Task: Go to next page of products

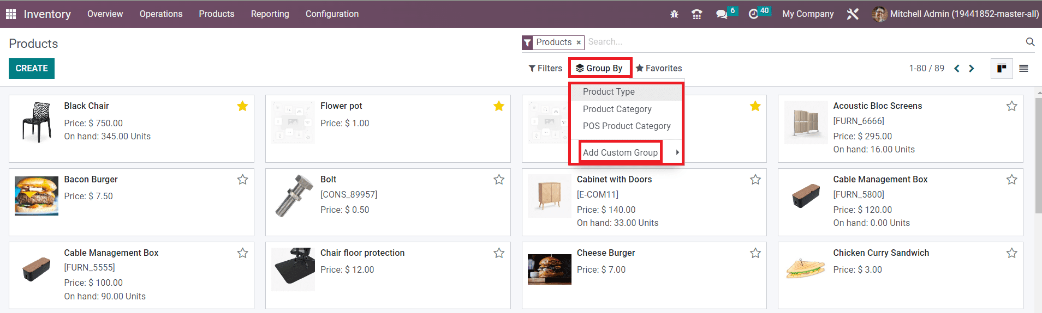Action: click(x=972, y=69)
